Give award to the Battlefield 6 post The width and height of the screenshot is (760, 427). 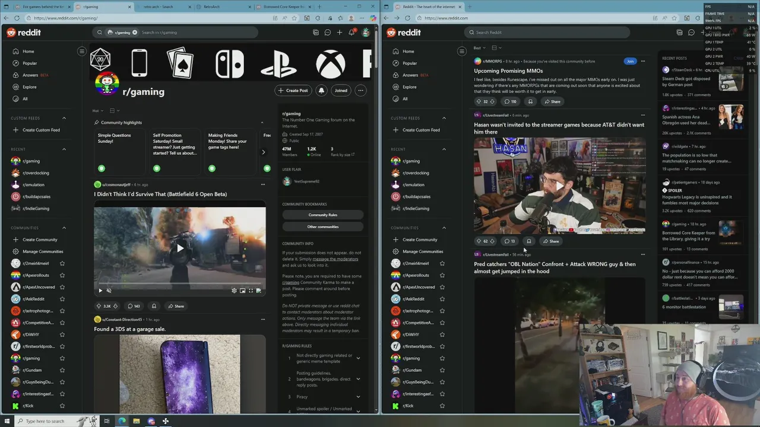154,306
